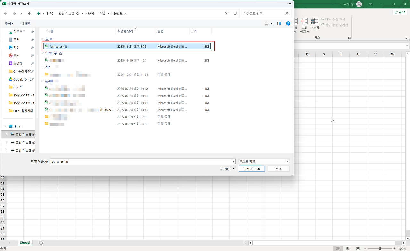This screenshot has width=410, height=251.
Task: Click the account avatar in Excel's title bar
Action: point(359,4)
